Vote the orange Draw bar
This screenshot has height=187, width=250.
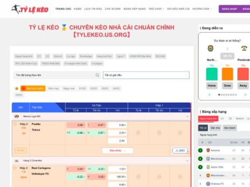227,74
